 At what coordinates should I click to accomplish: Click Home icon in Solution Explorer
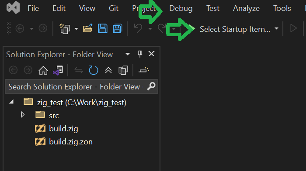click(43, 70)
